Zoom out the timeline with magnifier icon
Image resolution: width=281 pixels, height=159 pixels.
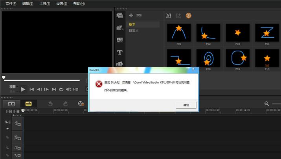tap(267, 104)
